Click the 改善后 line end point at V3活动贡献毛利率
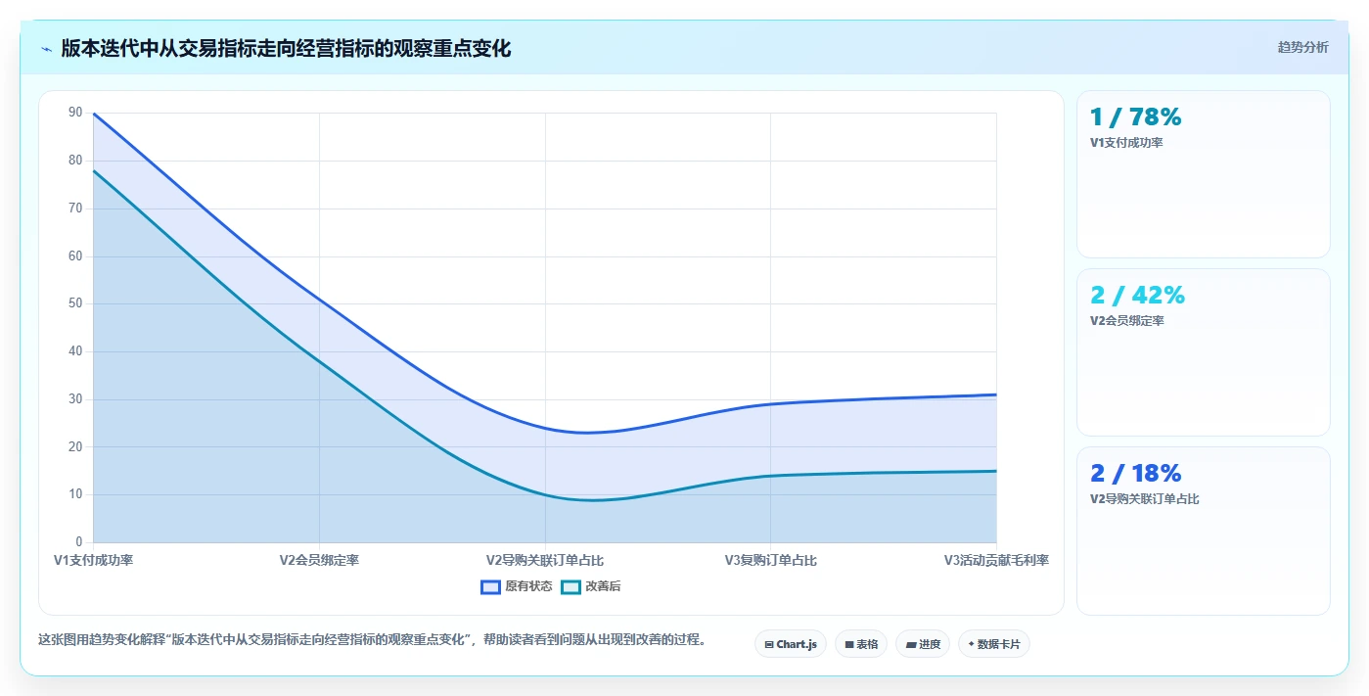This screenshot has width=1369, height=696. point(996,471)
